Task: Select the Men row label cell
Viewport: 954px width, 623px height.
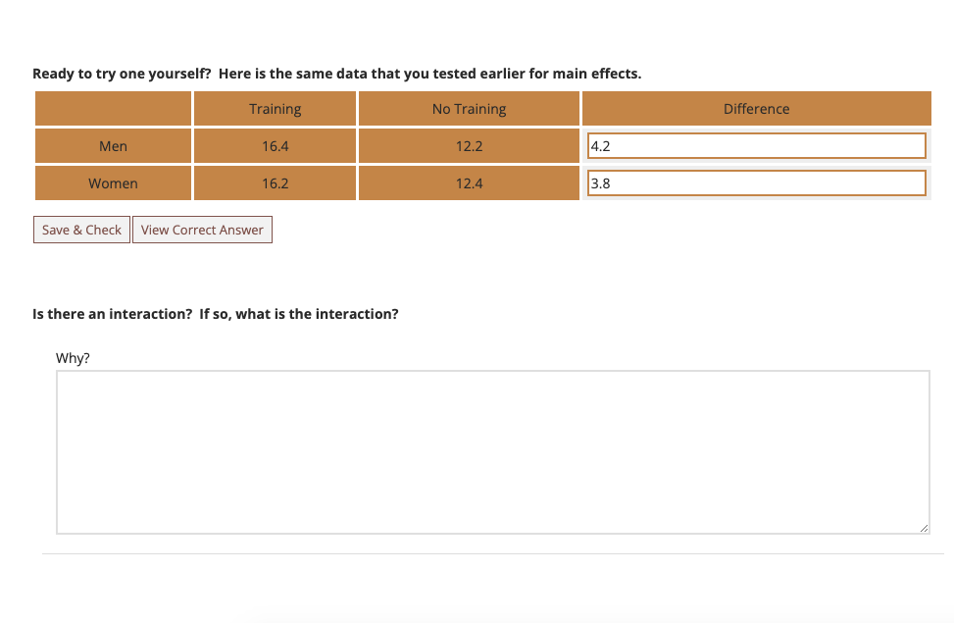Action: (x=113, y=145)
